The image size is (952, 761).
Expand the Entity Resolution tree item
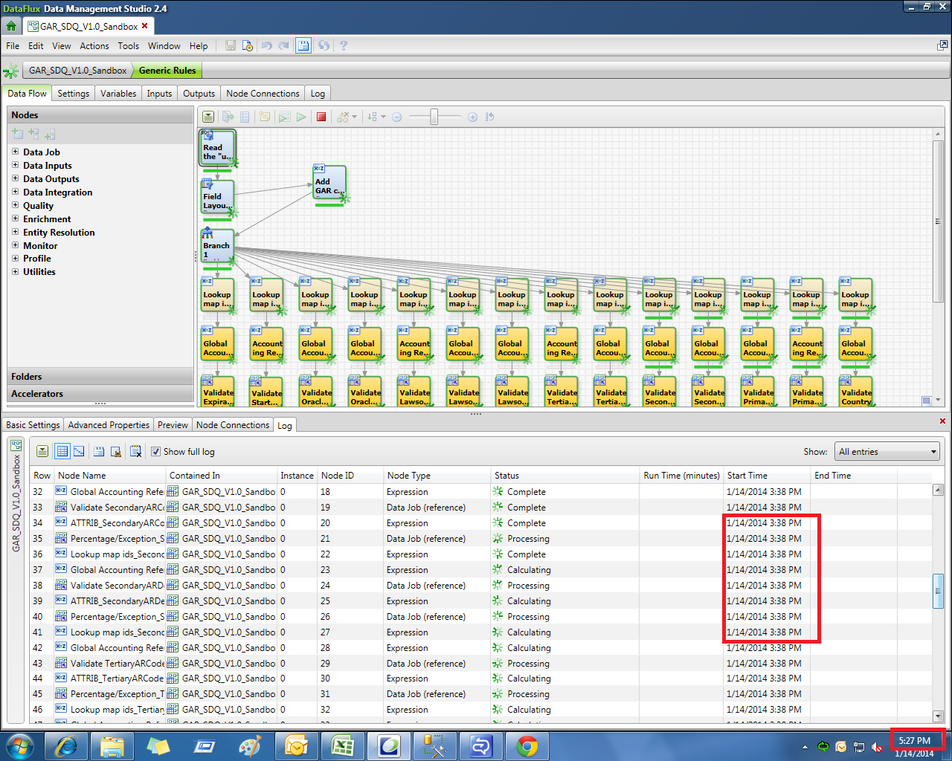tap(15, 232)
